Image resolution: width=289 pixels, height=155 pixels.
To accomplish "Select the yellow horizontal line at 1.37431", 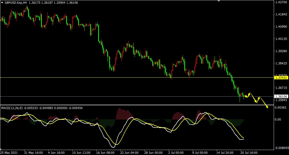I will 137,77.
